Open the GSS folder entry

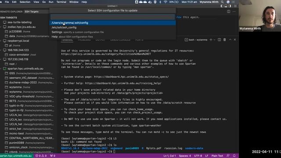[29, 73]
